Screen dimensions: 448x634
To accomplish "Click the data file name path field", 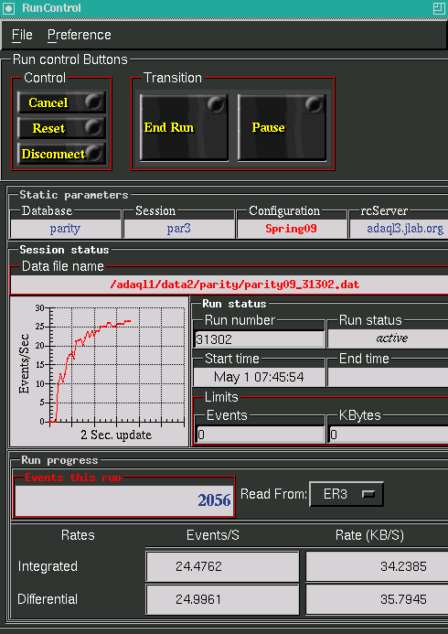I will (x=229, y=285).
